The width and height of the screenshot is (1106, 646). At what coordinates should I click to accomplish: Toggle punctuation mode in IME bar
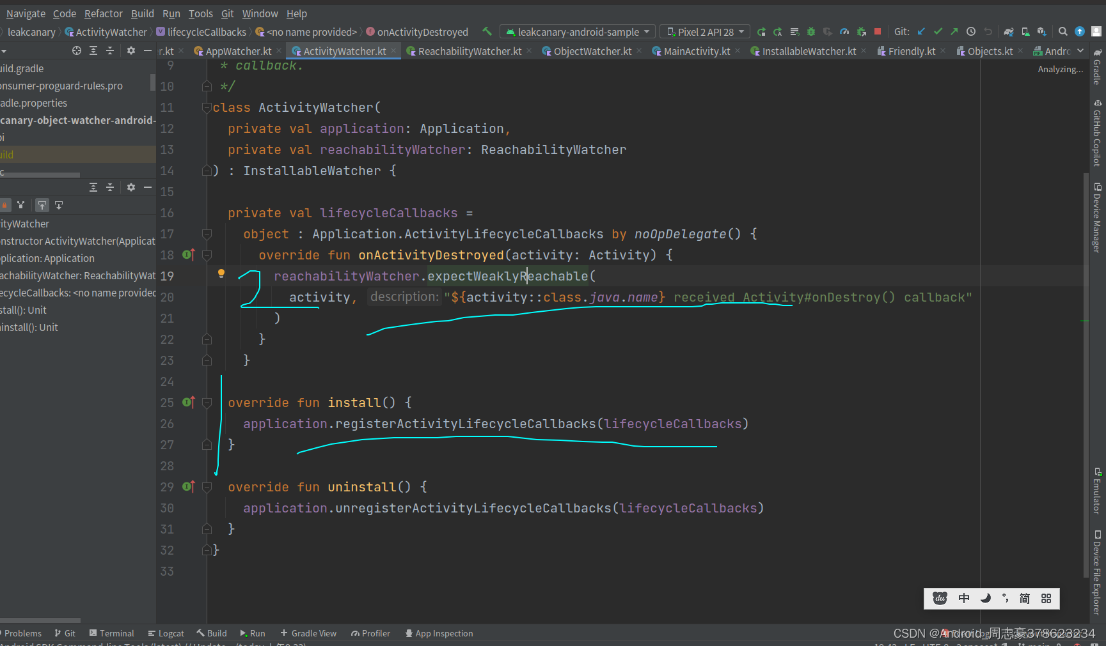(1006, 598)
